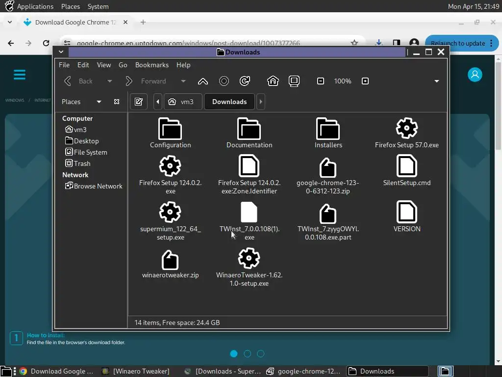
Task: Click Chrome's page reload button
Action: point(46,43)
